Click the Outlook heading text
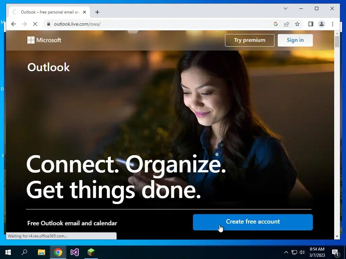Image resolution: width=346 pixels, height=259 pixels. pyautogui.click(x=49, y=67)
